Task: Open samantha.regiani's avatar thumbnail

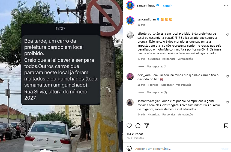Action: point(130,102)
